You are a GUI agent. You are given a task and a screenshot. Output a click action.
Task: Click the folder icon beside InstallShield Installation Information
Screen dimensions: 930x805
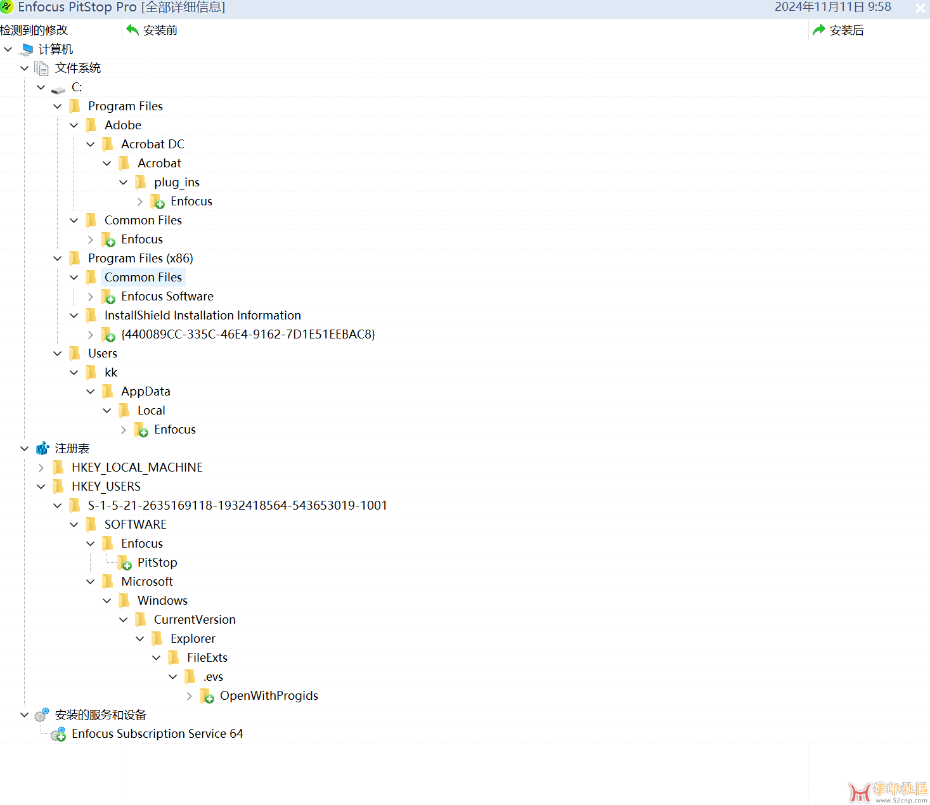coord(91,315)
